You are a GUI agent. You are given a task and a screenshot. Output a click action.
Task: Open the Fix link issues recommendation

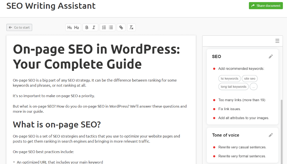click(x=229, y=109)
